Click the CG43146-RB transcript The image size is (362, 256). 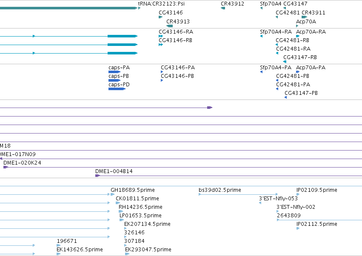(161, 45)
